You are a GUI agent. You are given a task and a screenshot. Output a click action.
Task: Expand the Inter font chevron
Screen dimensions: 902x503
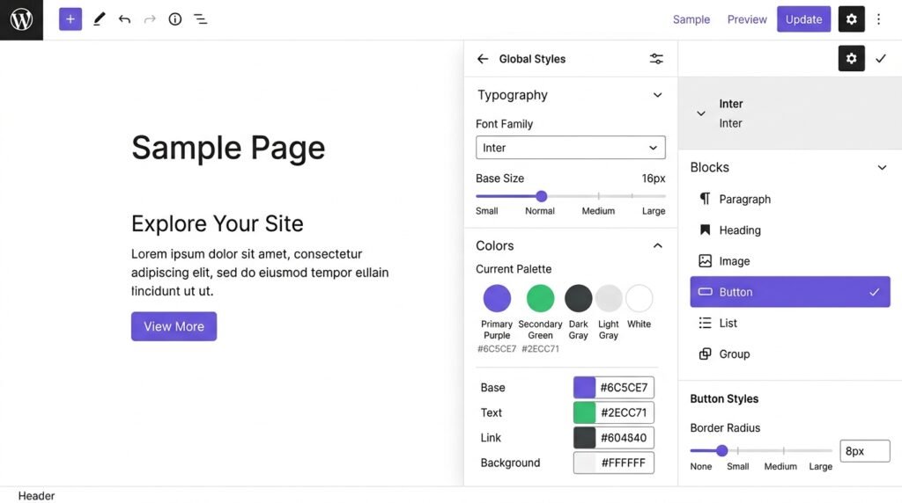(x=700, y=113)
